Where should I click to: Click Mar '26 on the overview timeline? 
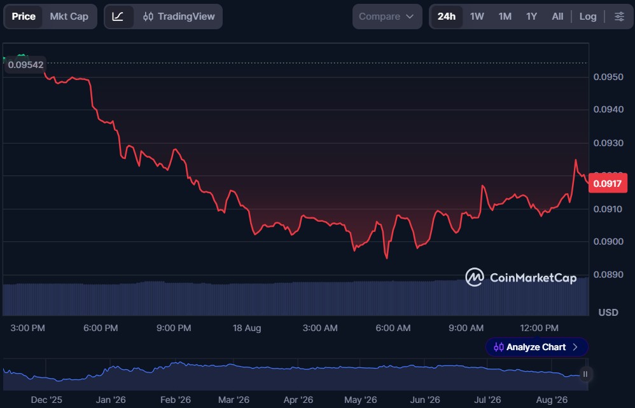pyautogui.click(x=234, y=400)
